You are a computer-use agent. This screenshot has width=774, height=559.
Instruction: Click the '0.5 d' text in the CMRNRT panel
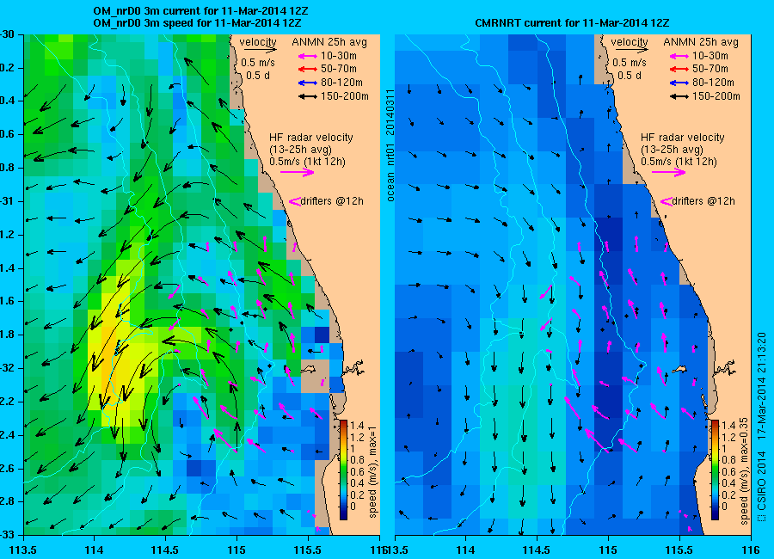[x=629, y=76]
